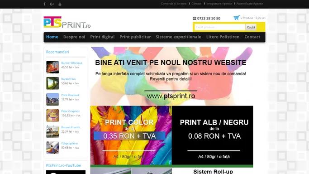Open the Despre noi menu
309x174 pixels.
tap(74, 37)
